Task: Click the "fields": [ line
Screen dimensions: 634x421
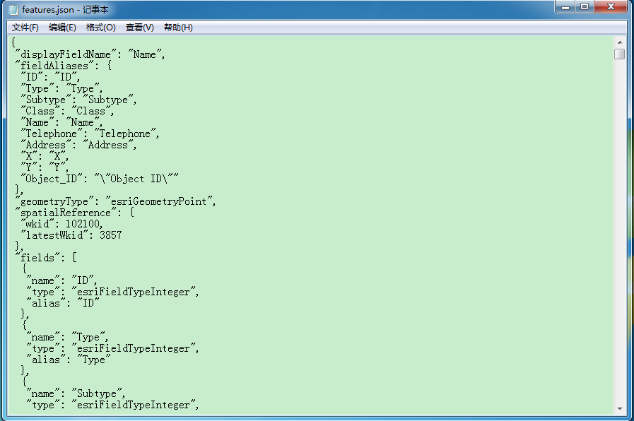Action: pyautogui.click(x=46, y=258)
